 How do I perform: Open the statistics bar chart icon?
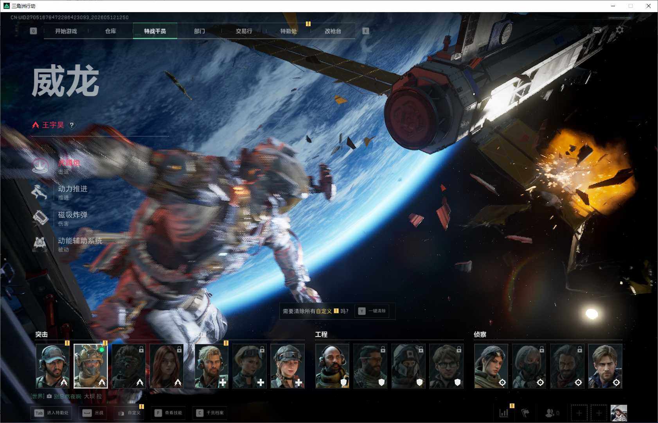click(504, 413)
